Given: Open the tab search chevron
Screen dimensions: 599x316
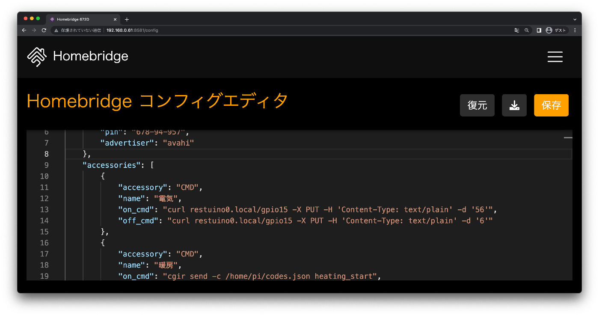Looking at the screenshot, I should pos(575,19).
